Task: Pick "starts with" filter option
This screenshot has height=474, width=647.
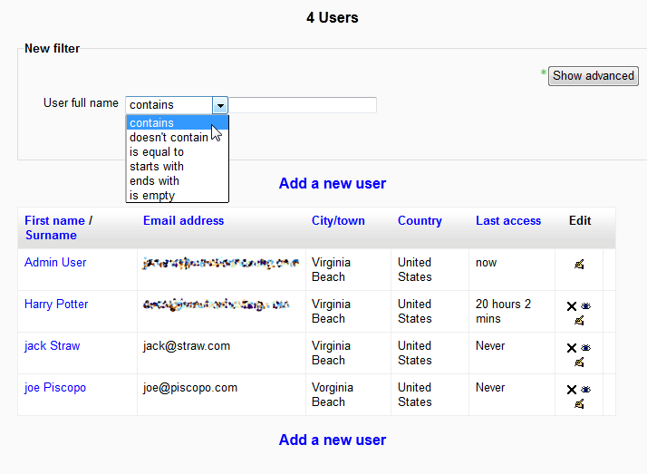Action: [x=157, y=167]
